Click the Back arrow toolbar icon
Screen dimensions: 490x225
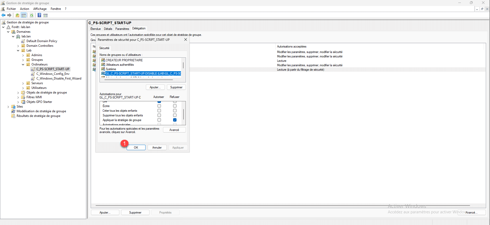[3, 15]
